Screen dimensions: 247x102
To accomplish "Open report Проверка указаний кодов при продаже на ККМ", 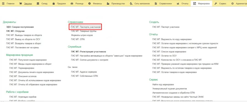I will (186, 64).
